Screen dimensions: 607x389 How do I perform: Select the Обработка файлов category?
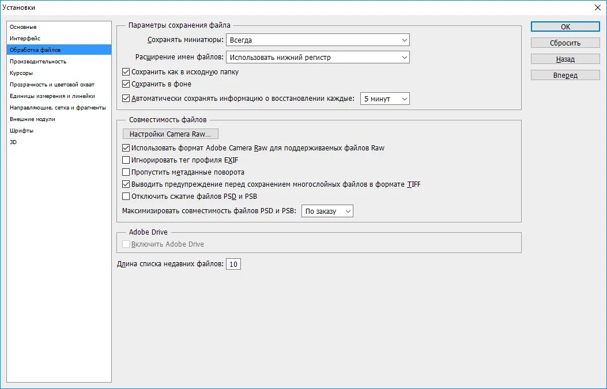pyautogui.click(x=59, y=50)
